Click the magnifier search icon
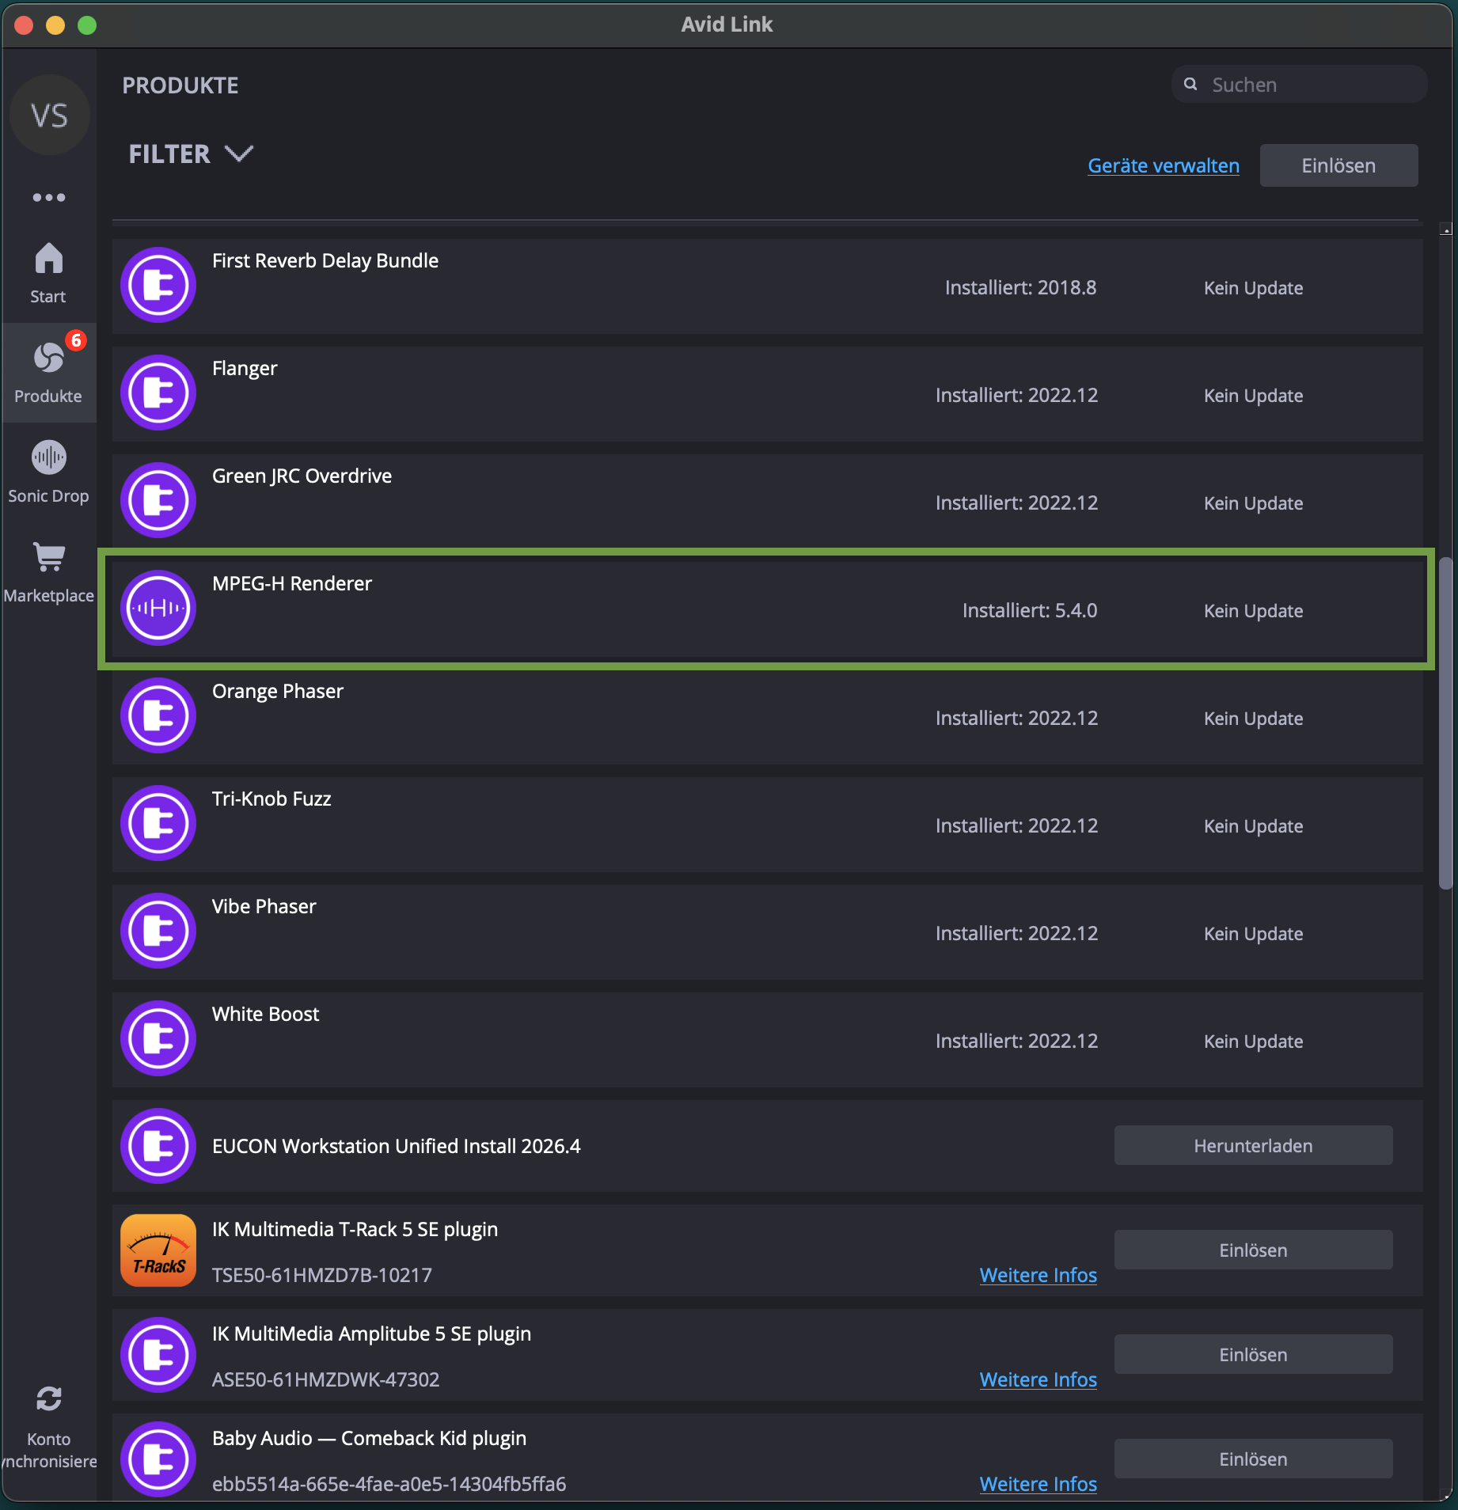 coord(1190,84)
